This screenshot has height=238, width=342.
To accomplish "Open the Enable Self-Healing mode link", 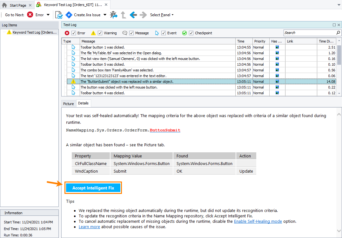I will coord(258,221).
